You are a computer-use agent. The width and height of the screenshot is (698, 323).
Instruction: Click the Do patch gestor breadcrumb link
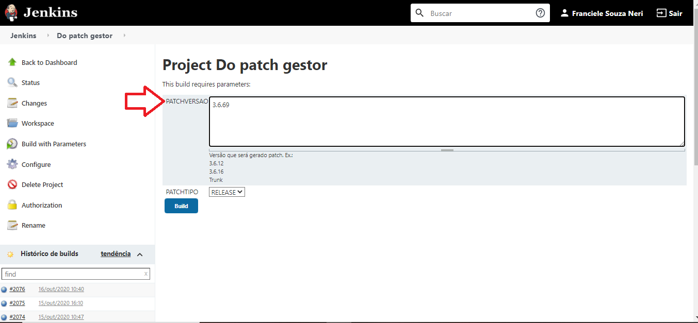(x=85, y=36)
